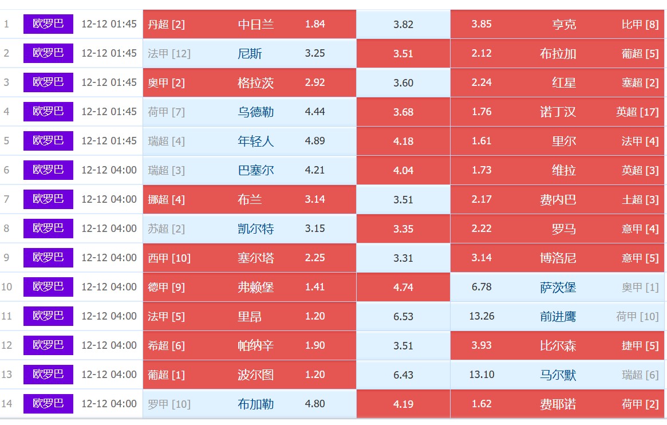
Task: Select home odds 4.89 for 年轻人
Action: (x=315, y=141)
